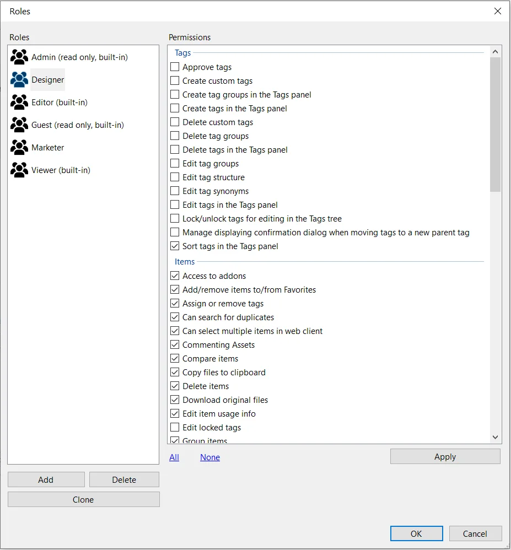Click the permissions list scrollbar thumb

[x=495, y=125]
